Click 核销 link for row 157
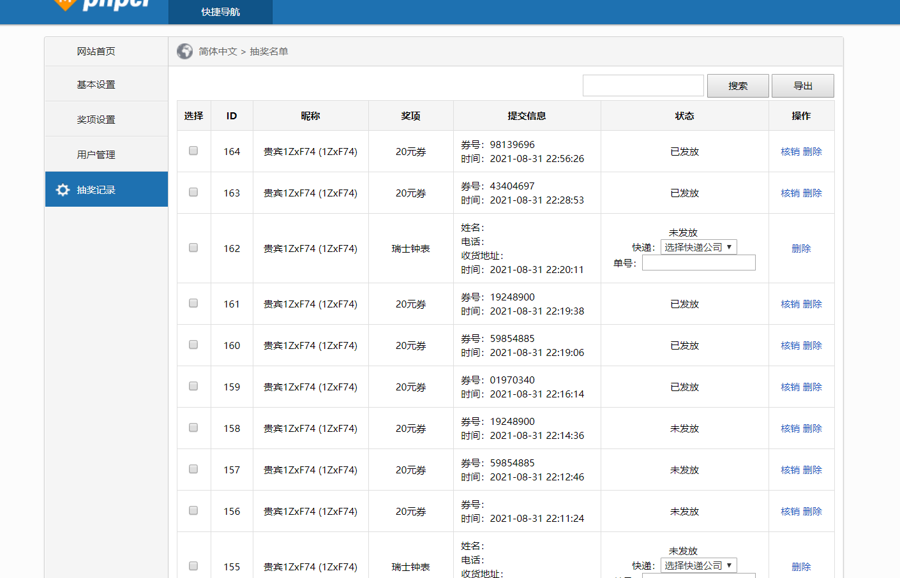The height and width of the screenshot is (578, 900). click(790, 470)
